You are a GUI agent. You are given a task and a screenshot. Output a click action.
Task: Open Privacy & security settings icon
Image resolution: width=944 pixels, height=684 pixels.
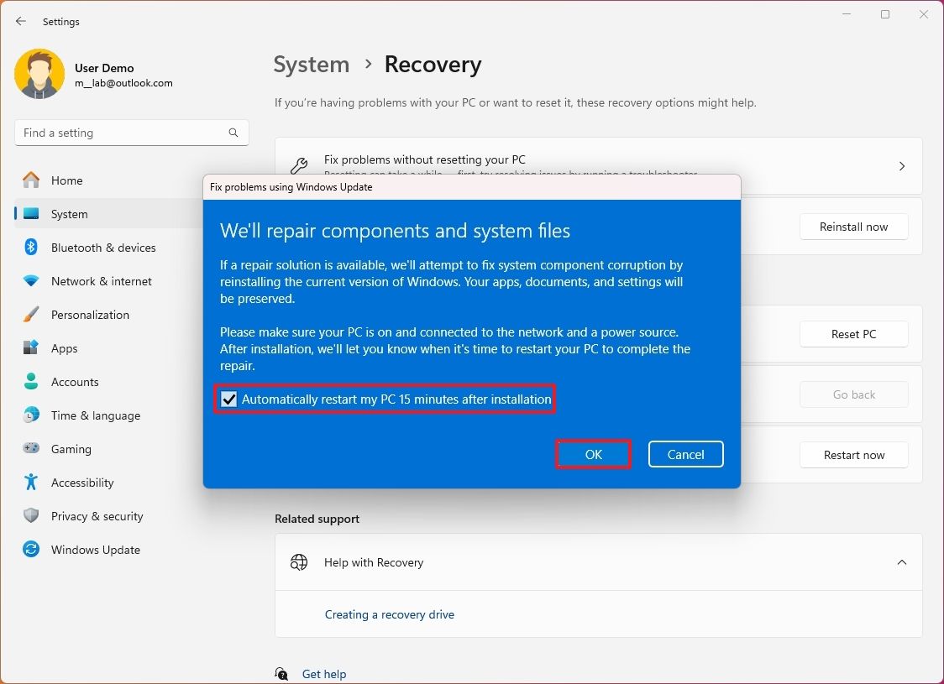click(x=31, y=516)
